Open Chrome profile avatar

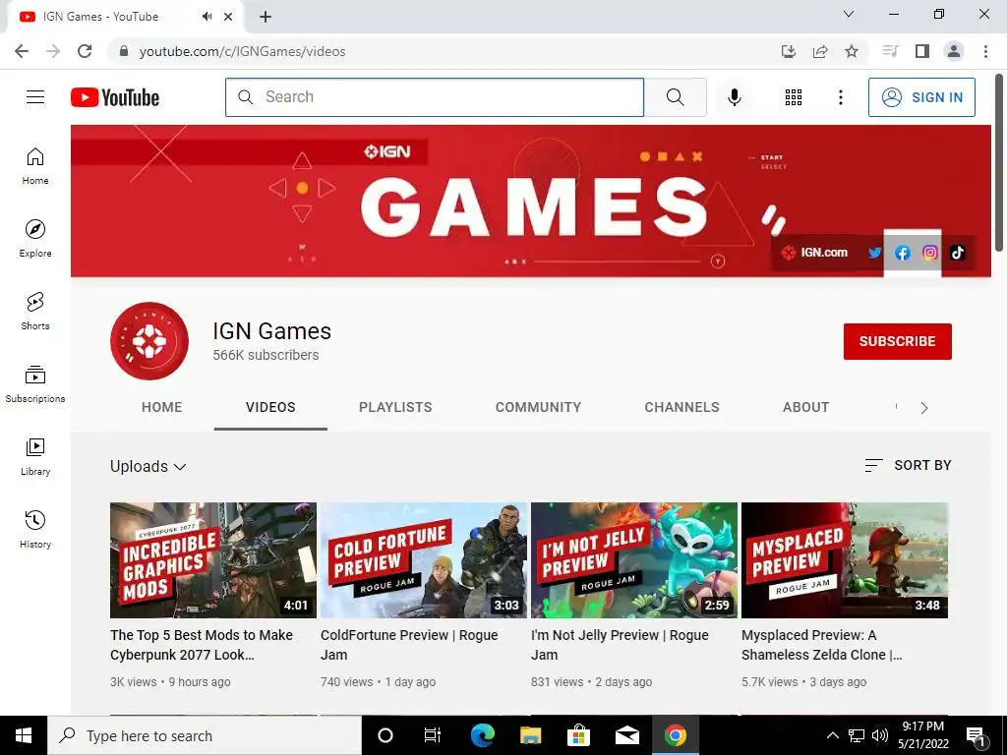954,51
